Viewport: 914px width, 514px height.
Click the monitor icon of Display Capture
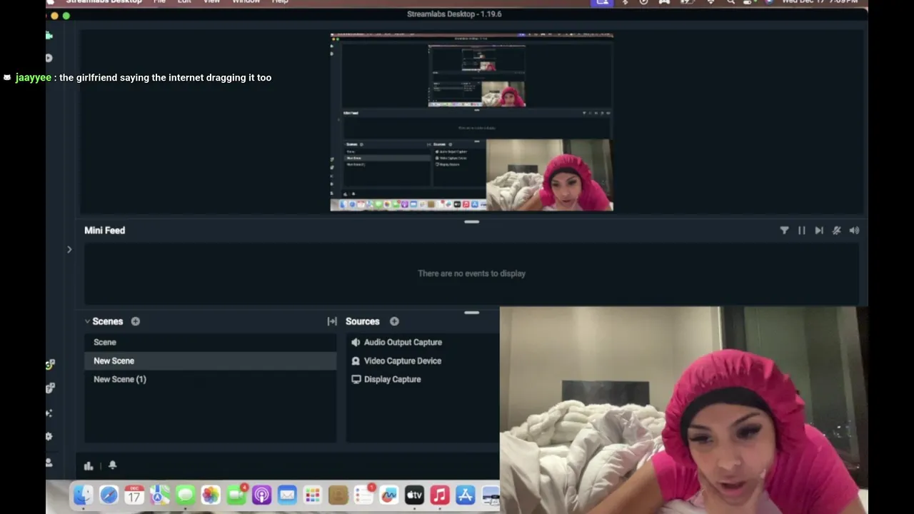[356, 379]
